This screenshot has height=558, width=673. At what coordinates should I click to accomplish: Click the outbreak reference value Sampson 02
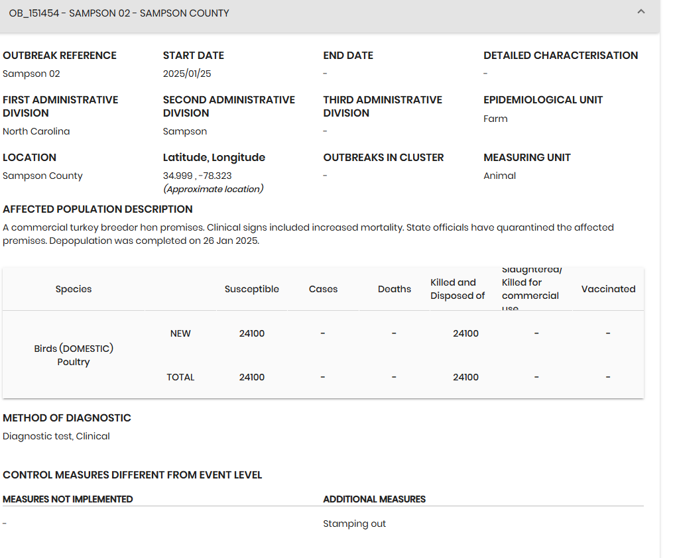(x=31, y=74)
